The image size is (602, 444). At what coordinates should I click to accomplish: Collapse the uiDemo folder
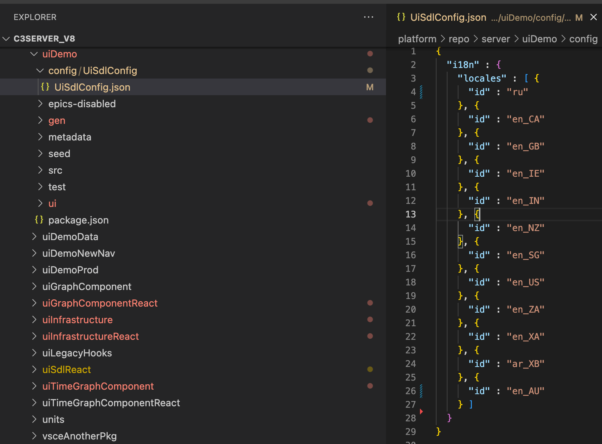tap(34, 54)
